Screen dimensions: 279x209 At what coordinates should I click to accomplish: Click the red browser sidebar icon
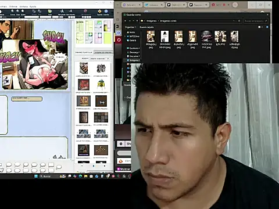(x=119, y=40)
